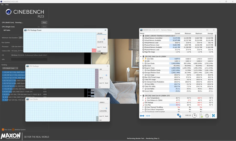This screenshot has height=141, width=236.
Task: Click the circle icon beside Page File Usage
Action: coord(143,52)
